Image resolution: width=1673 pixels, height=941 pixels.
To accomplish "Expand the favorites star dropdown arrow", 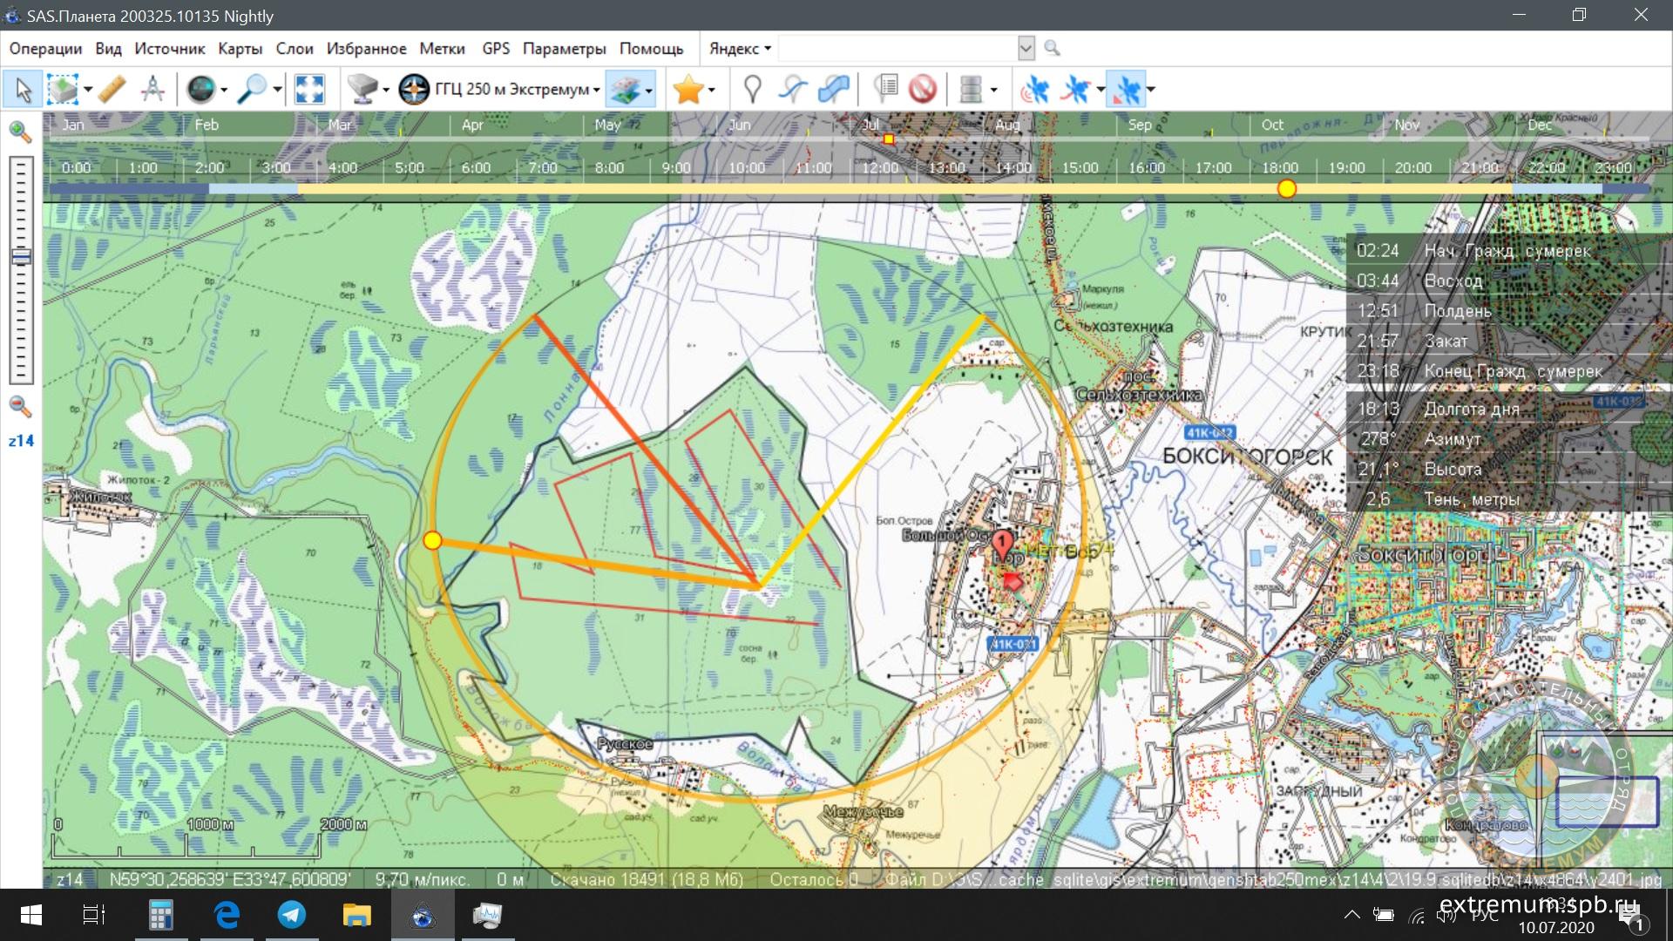I will (x=712, y=90).
